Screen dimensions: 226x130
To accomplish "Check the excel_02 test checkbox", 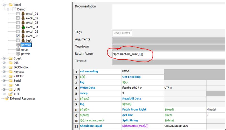I will (18, 18).
